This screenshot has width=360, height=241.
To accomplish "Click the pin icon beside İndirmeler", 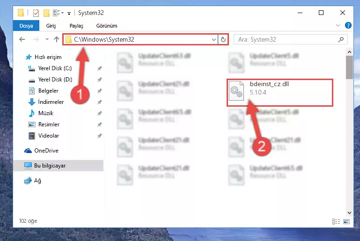I will (99, 102).
